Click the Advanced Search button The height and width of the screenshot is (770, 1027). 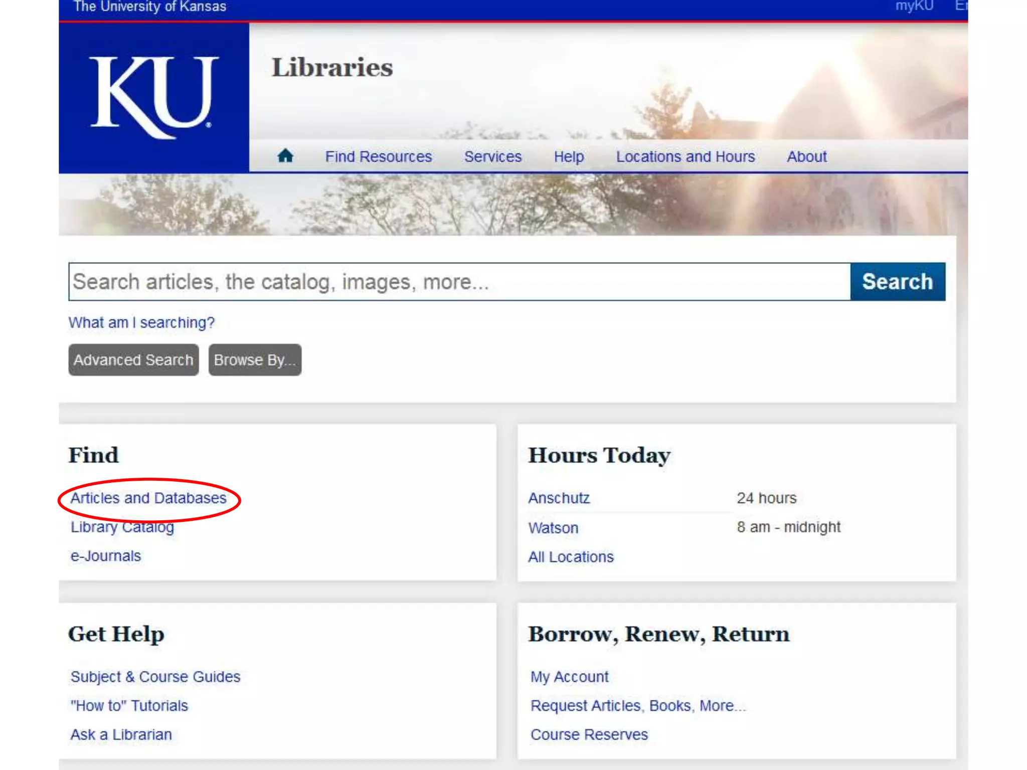[133, 360]
